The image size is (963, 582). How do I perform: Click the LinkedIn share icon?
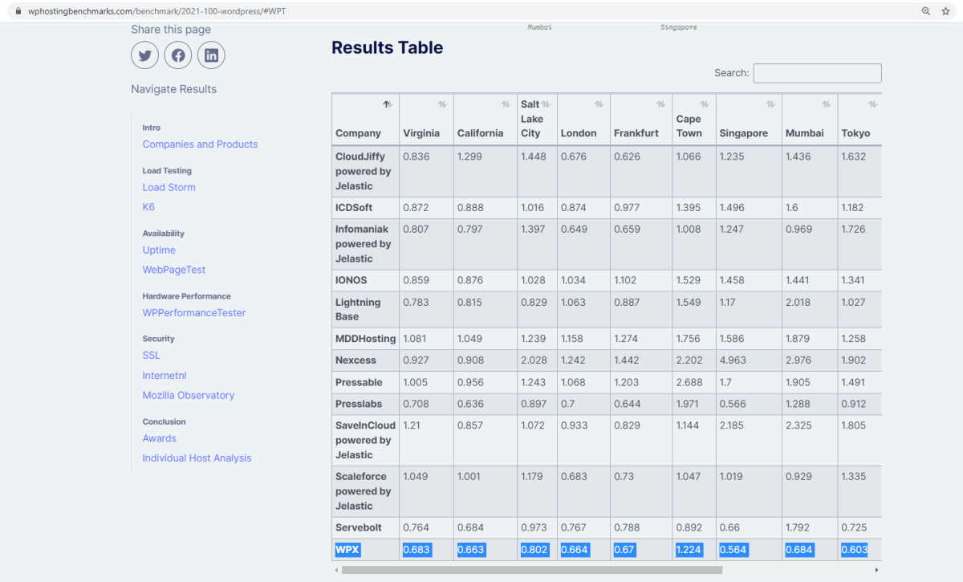pyautogui.click(x=211, y=55)
